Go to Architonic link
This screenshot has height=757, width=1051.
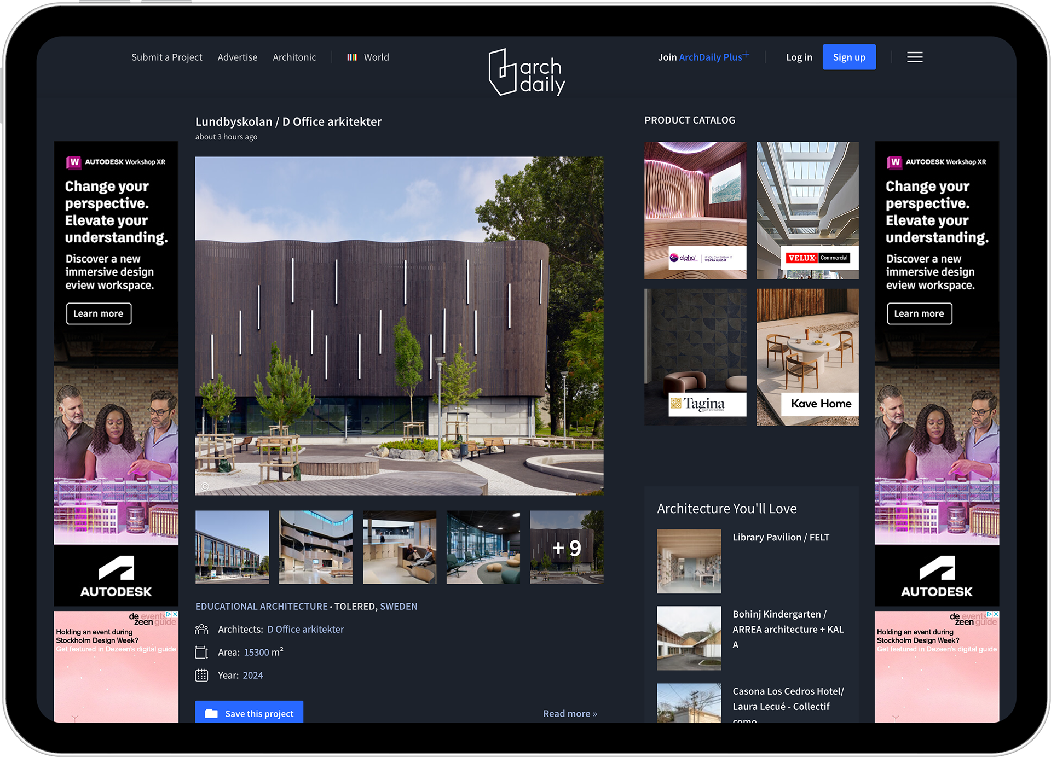(x=294, y=57)
